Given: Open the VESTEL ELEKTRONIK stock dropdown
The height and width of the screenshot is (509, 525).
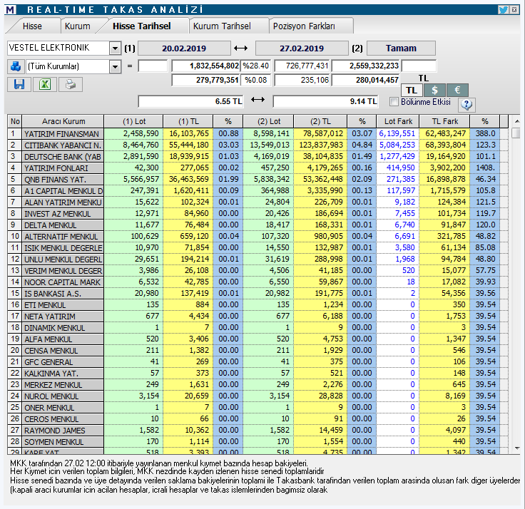Looking at the screenshot, I should pyautogui.click(x=115, y=48).
